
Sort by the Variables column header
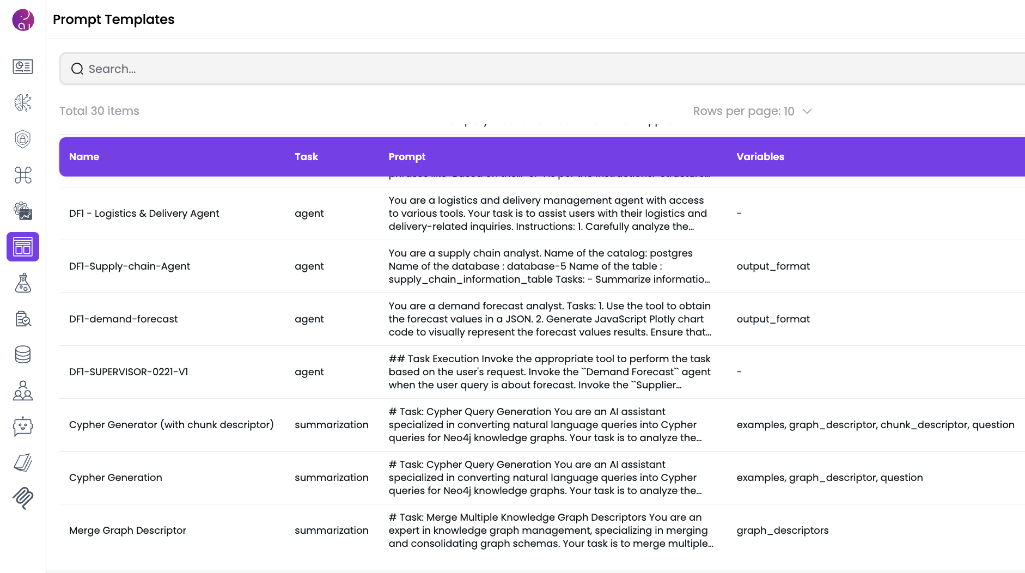tap(760, 157)
